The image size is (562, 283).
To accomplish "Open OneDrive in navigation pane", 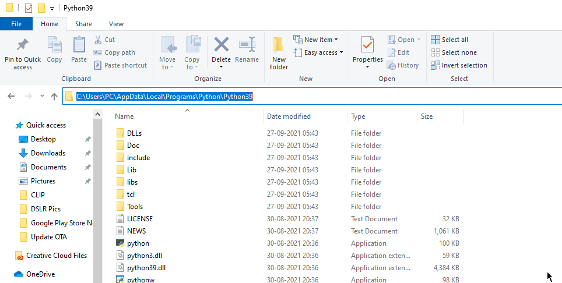I will [34, 274].
